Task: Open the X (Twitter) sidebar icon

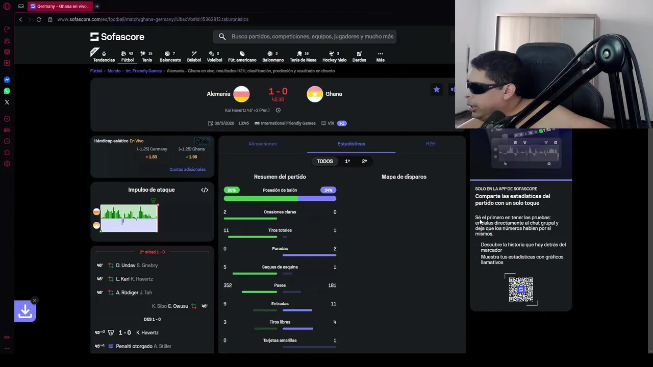Action: pos(7,102)
